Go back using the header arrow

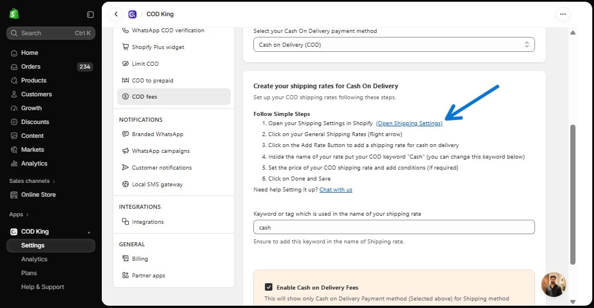coord(116,14)
